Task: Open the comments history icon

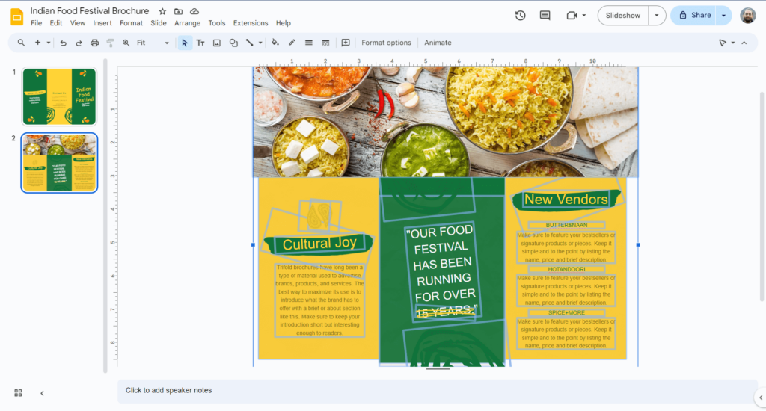Action: 545,15
